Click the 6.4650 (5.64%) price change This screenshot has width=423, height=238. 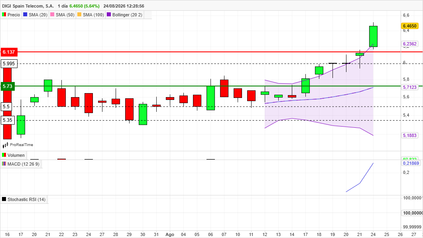85,6
